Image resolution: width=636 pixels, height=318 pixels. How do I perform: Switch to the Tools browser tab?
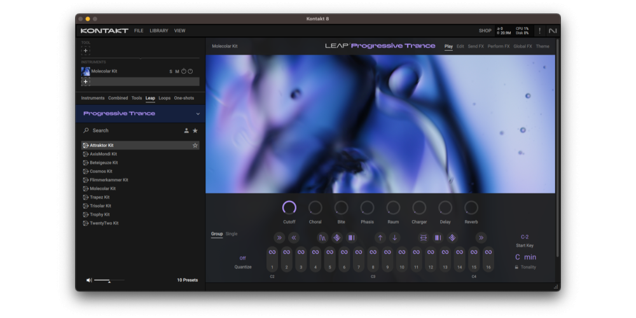point(137,98)
